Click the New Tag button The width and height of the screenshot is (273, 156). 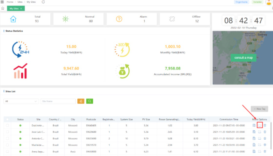[259, 109]
